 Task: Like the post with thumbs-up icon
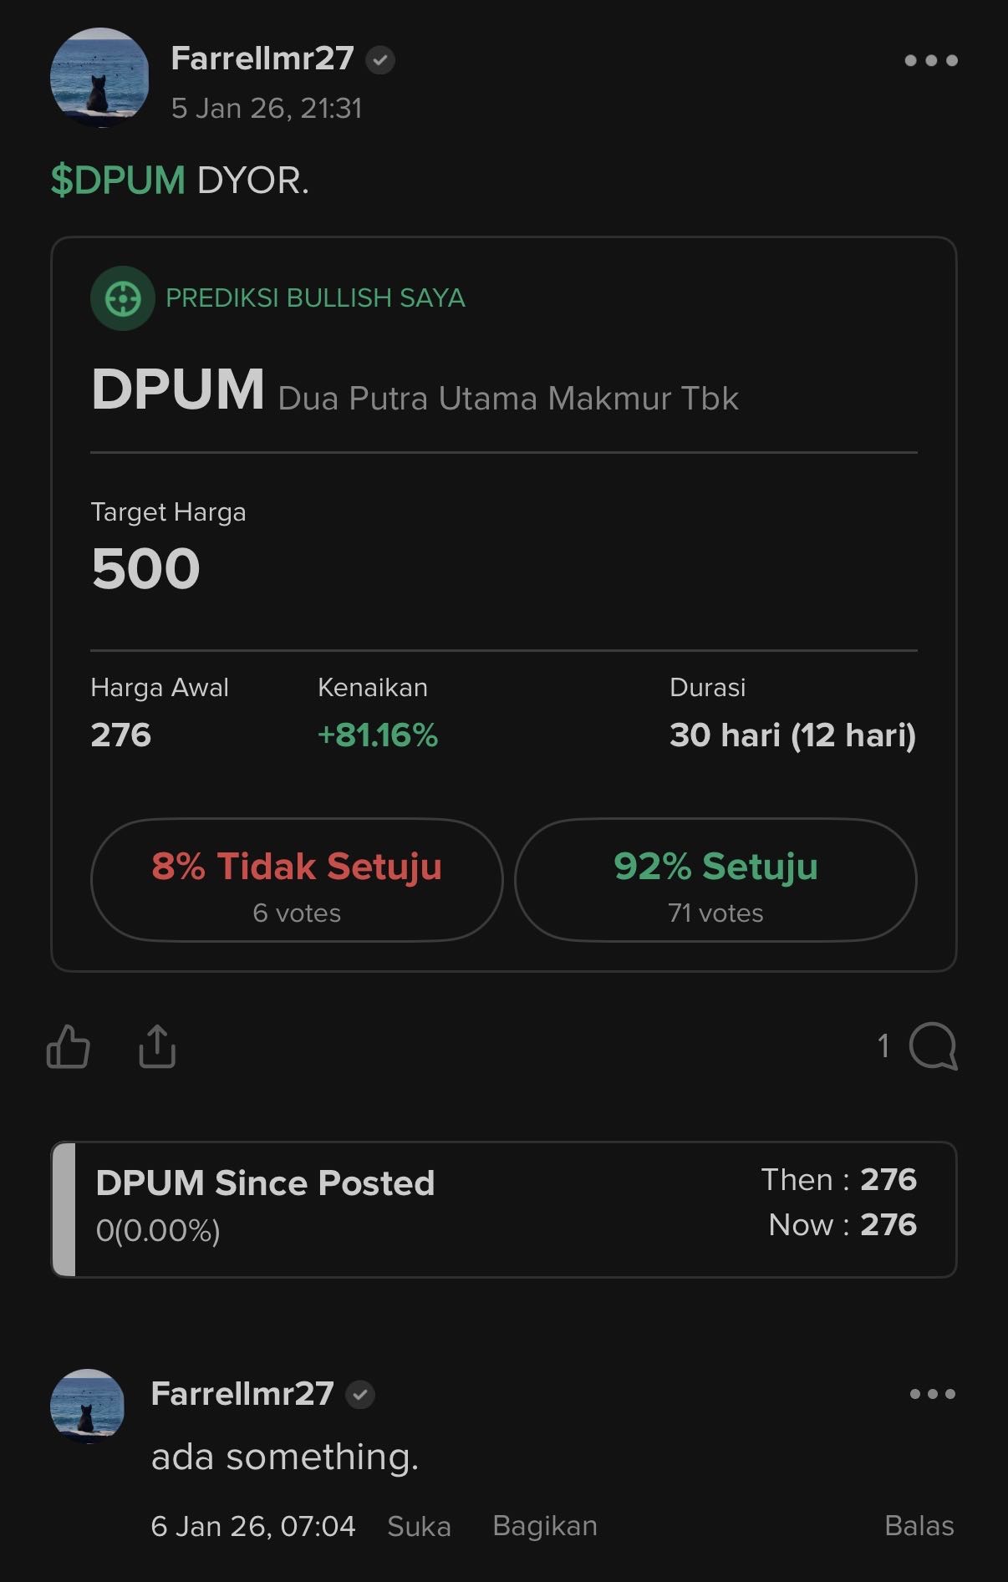(69, 1046)
